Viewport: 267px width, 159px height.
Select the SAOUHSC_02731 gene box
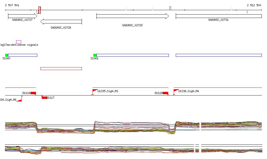click(219, 16)
